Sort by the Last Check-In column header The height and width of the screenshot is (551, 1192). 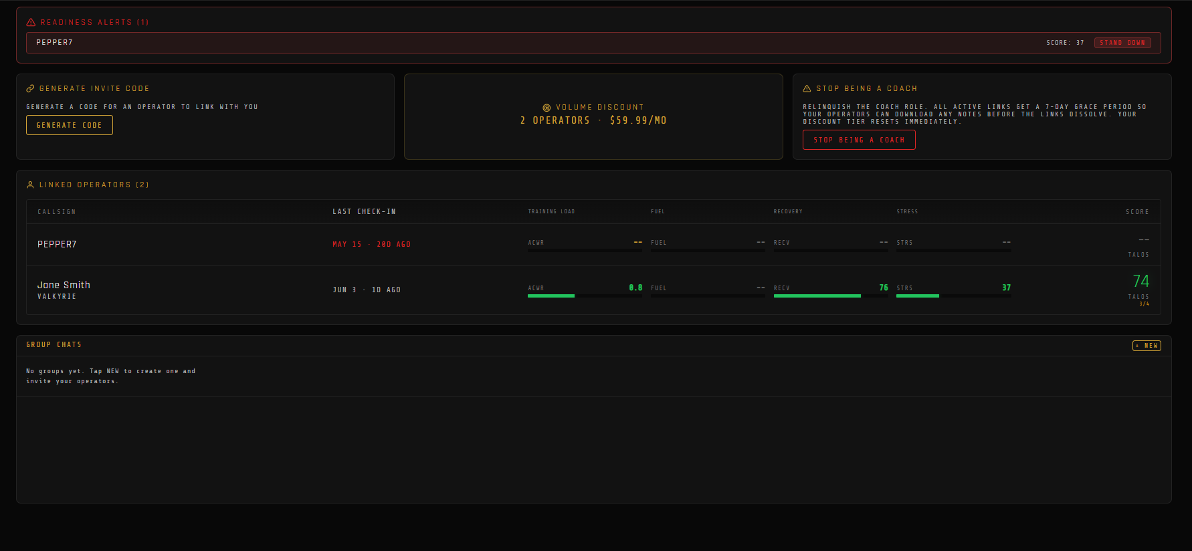(x=364, y=211)
